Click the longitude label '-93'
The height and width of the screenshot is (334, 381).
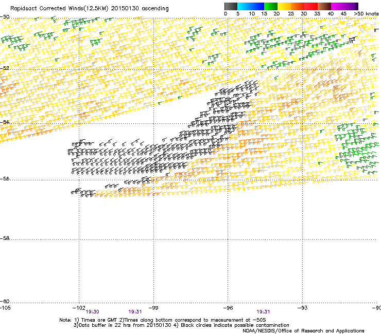[303, 308]
